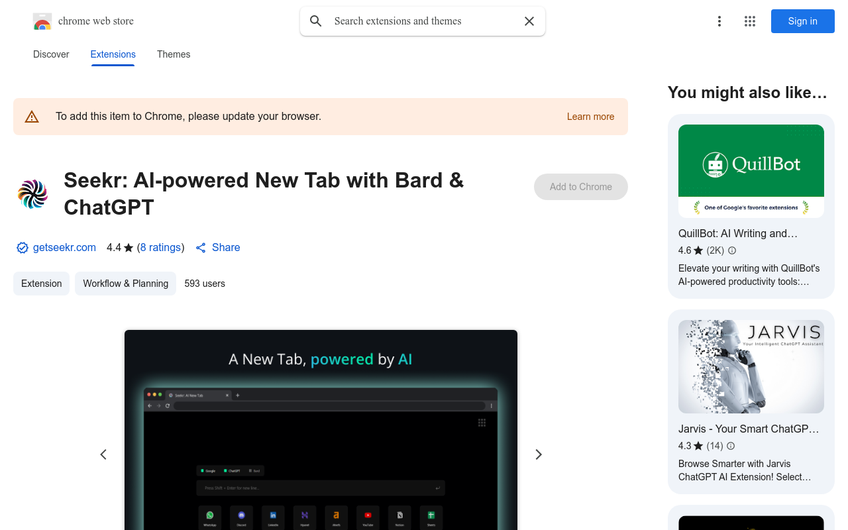
Task: Open the Jarvis banner thumbnail
Action: point(751,367)
